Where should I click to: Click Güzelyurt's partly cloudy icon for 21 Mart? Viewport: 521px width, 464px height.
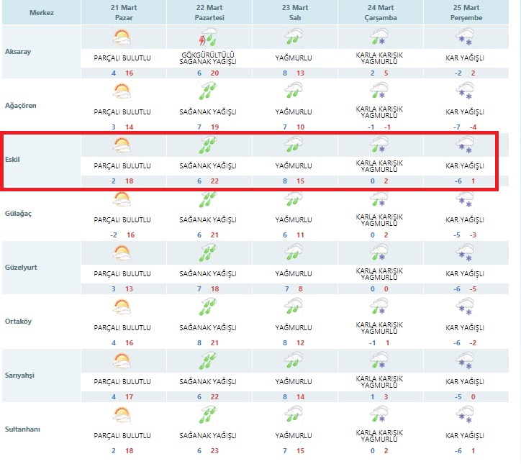click(x=122, y=253)
